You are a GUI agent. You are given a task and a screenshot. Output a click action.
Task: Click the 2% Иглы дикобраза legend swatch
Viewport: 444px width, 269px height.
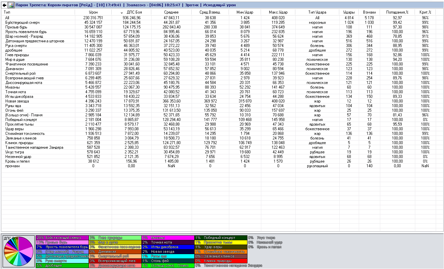[x=168, y=247]
